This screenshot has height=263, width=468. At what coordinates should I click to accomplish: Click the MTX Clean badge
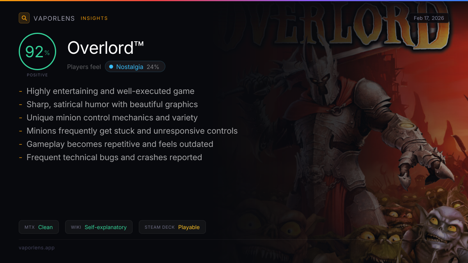39,227
